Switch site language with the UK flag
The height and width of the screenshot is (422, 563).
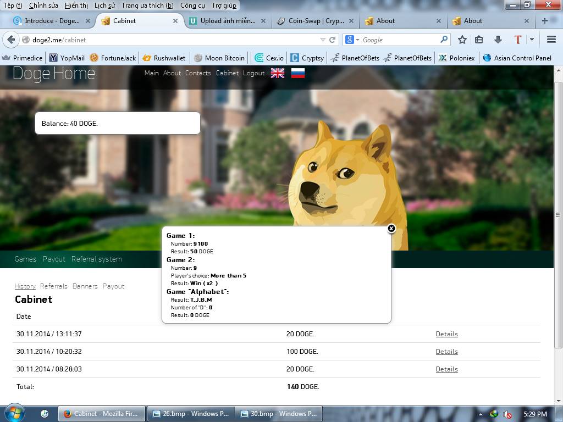pyautogui.click(x=278, y=73)
